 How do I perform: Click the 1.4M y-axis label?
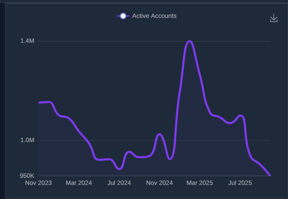pos(27,41)
